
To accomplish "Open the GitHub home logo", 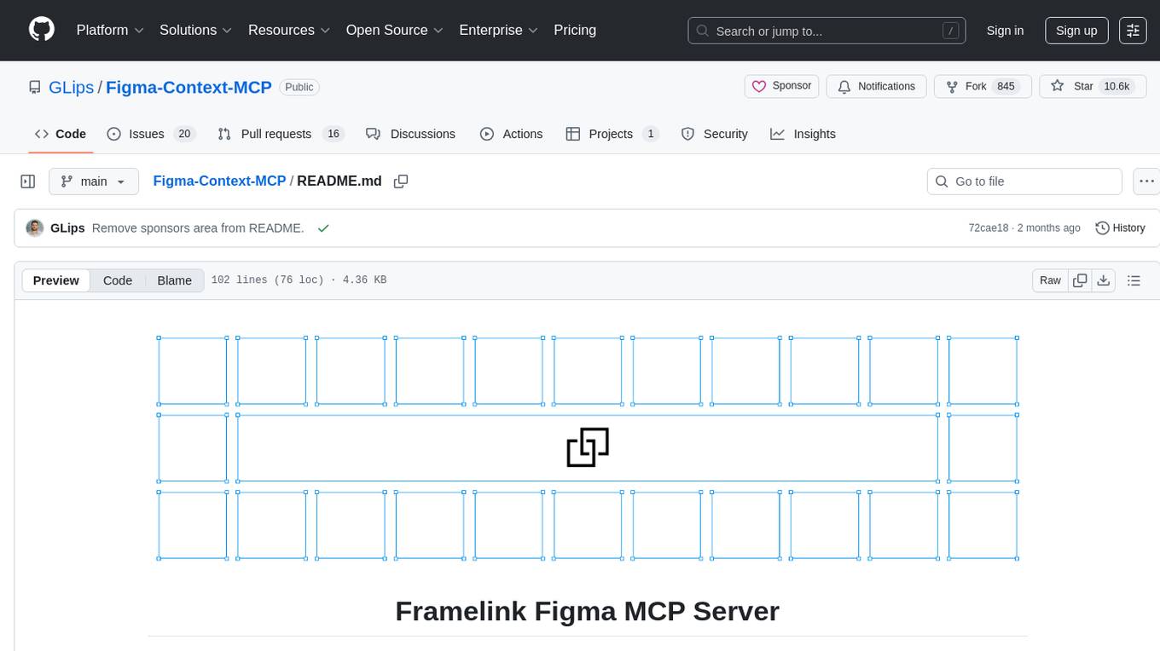I will (x=42, y=30).
